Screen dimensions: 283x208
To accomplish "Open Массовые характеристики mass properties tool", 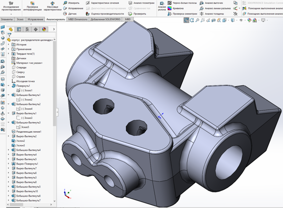I will pos(52,6).
